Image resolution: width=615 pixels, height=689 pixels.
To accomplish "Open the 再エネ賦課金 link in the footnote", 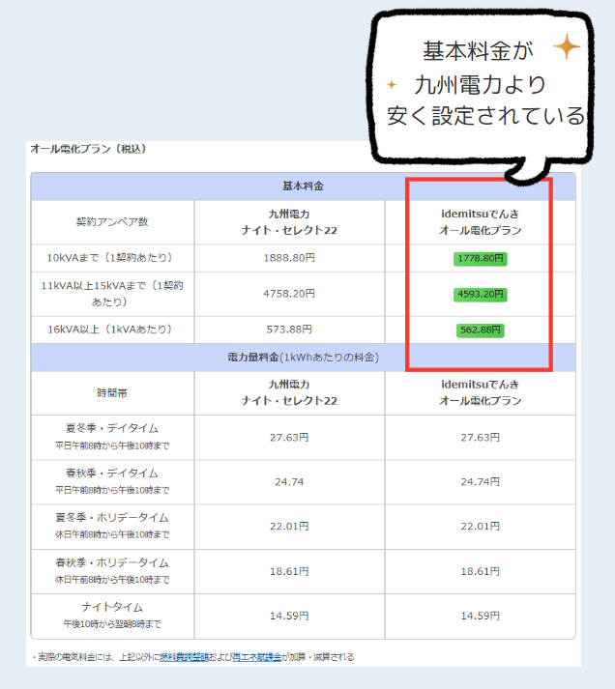I will click(x=256, y=657).
